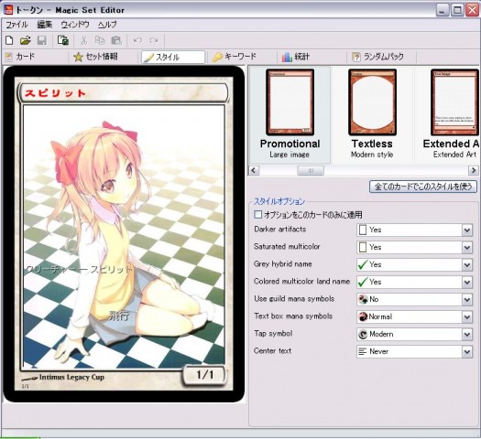
Task: Click the card artwork image
Action: click(124, 237)
